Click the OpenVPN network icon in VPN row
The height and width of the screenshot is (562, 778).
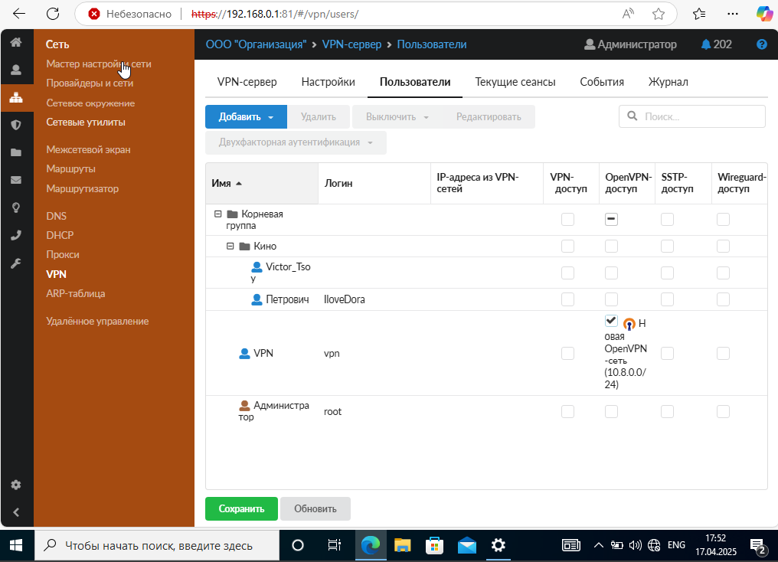pos(629,325)
